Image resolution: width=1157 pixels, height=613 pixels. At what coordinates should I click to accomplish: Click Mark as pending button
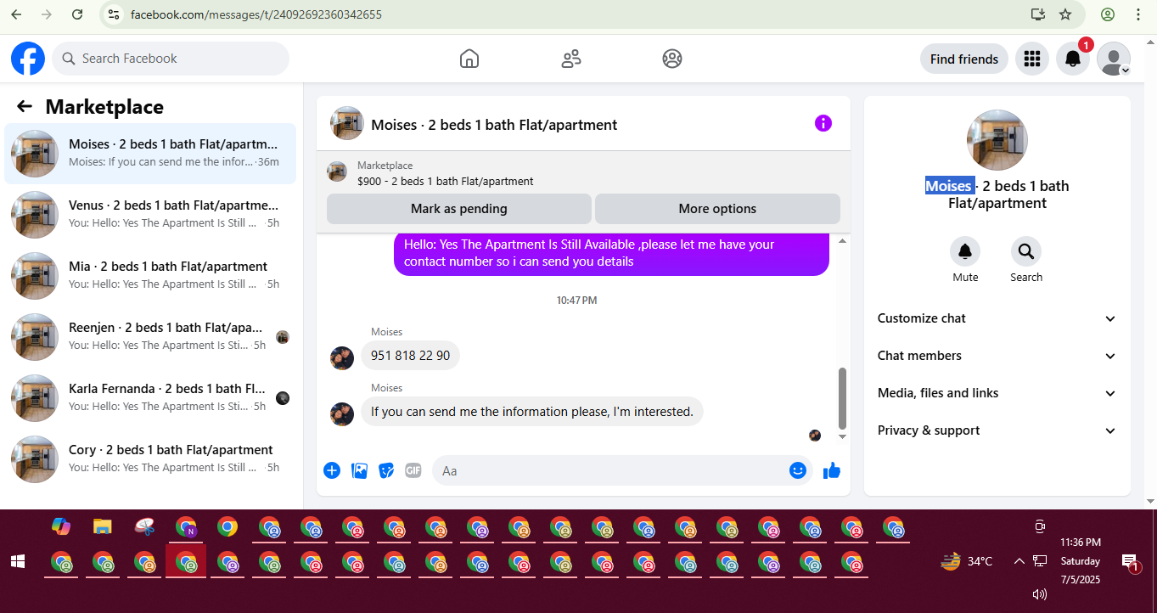pyautogui.click(x=459, y=209)
